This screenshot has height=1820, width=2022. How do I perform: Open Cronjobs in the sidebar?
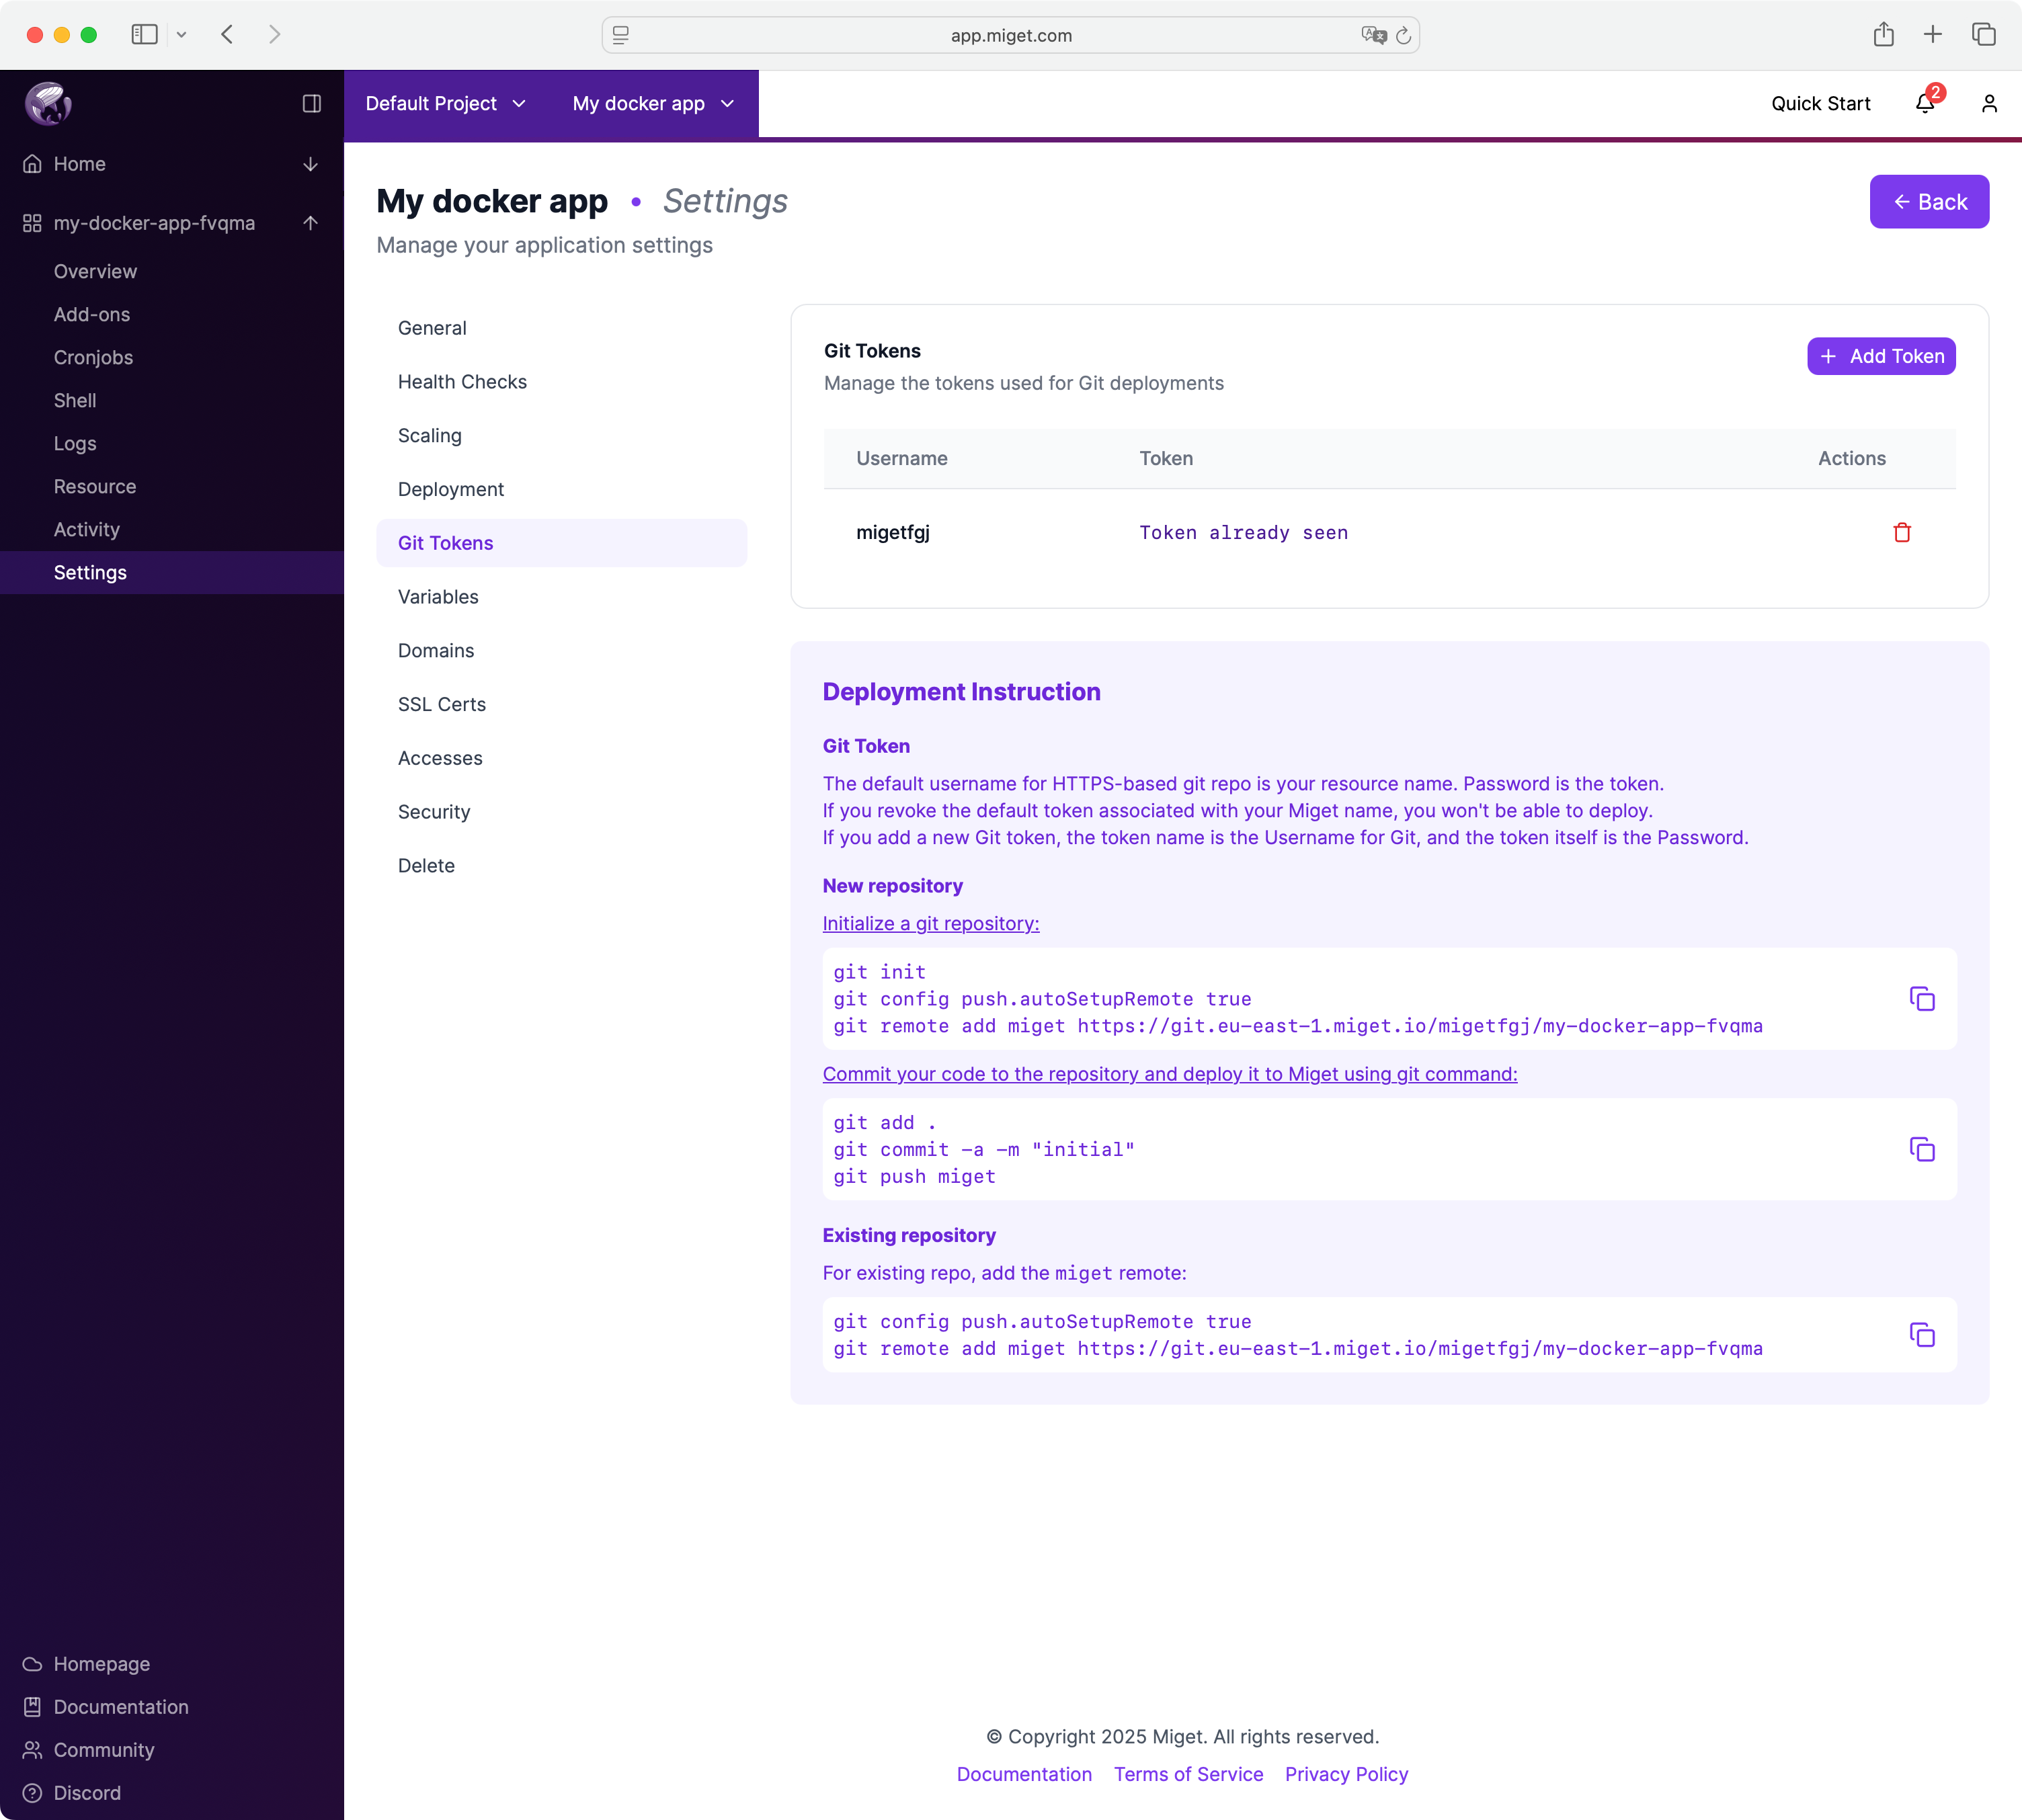coord(93,357)
